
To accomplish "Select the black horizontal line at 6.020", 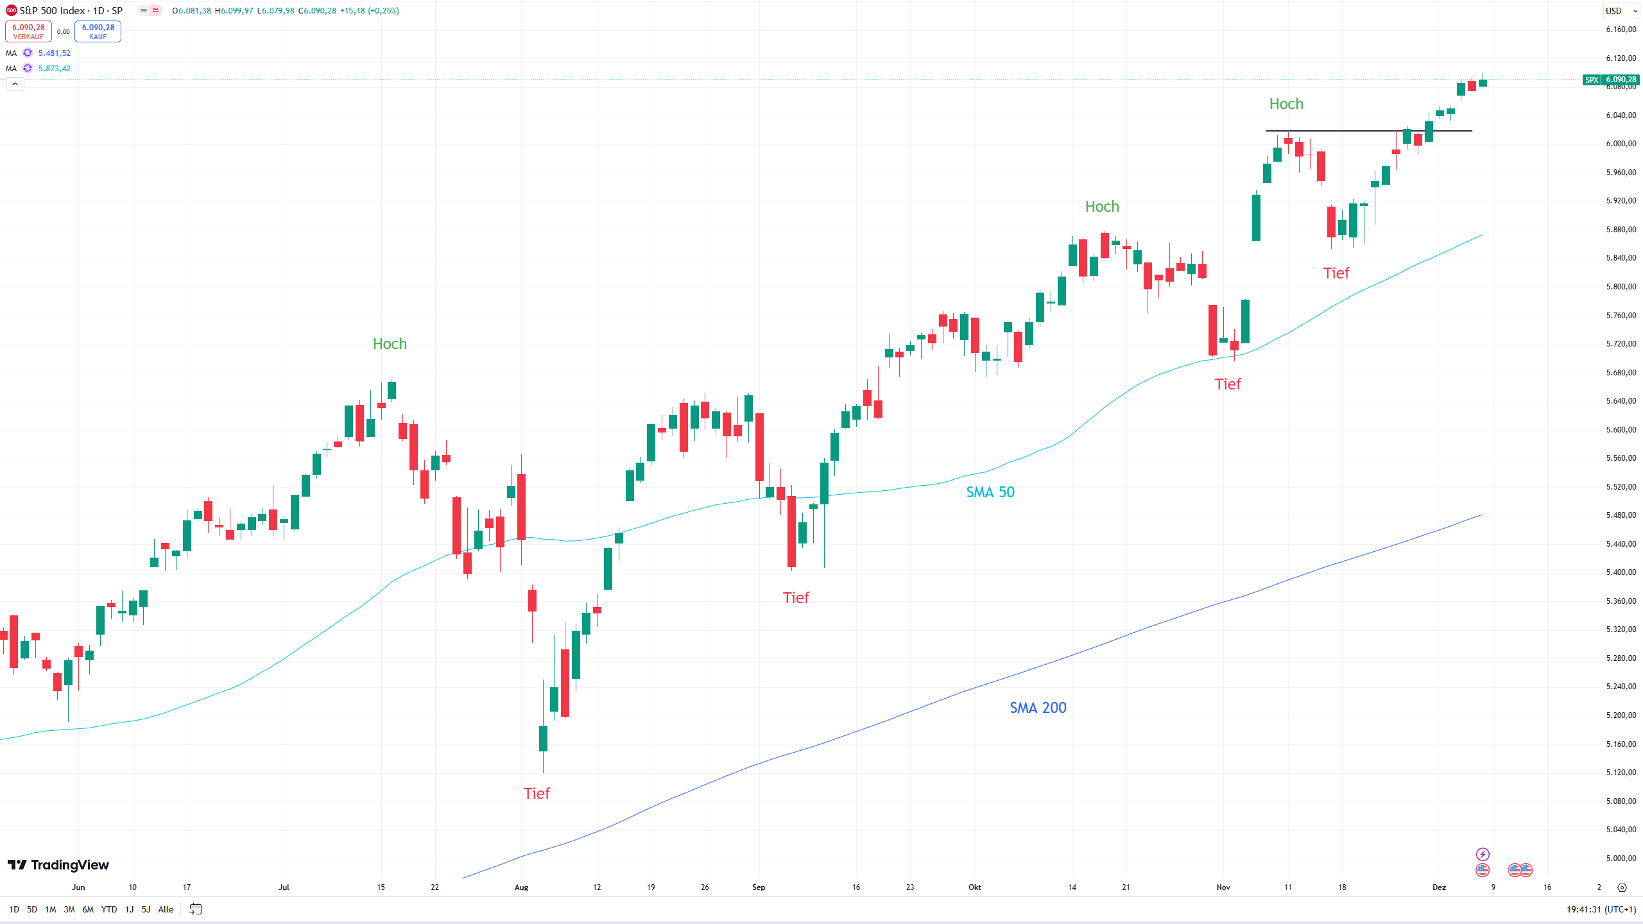I will [x=1369, y=131].
